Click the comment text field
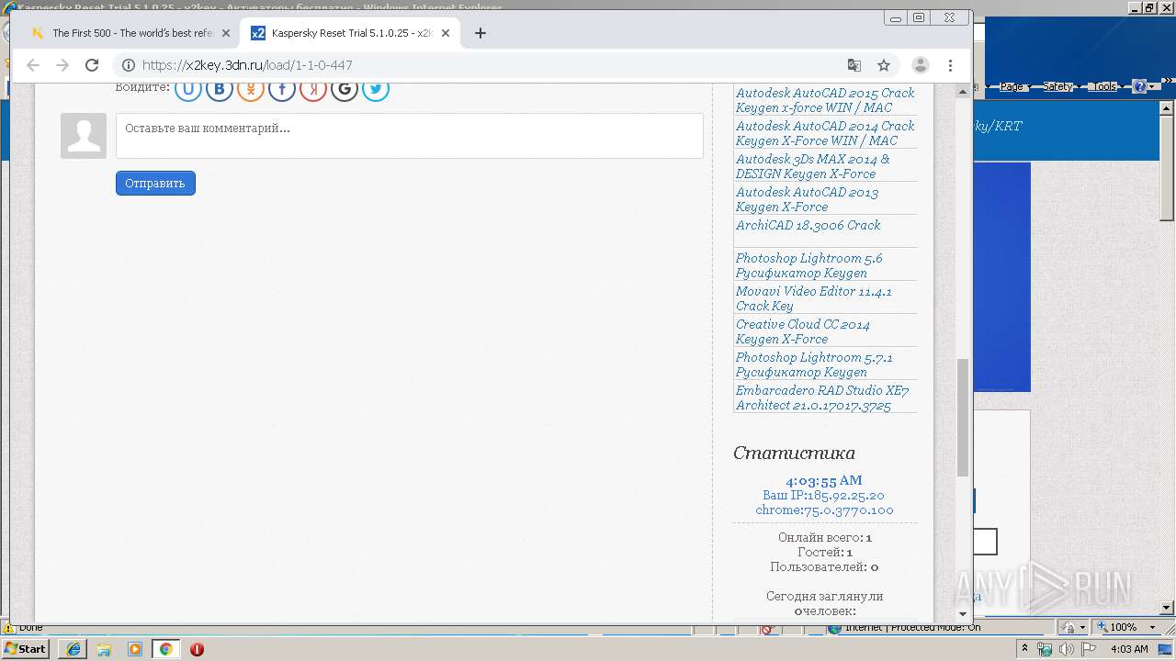The image size is (1176, 661). [x=410, y=136]
